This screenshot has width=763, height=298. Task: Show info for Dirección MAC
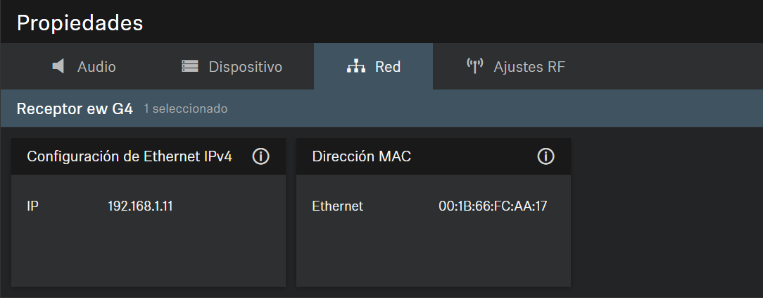[546, 156]
